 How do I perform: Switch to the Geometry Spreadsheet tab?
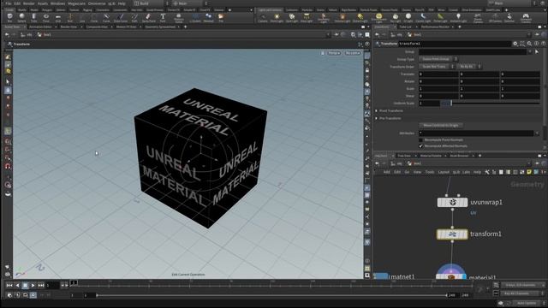tap(160, 27)
